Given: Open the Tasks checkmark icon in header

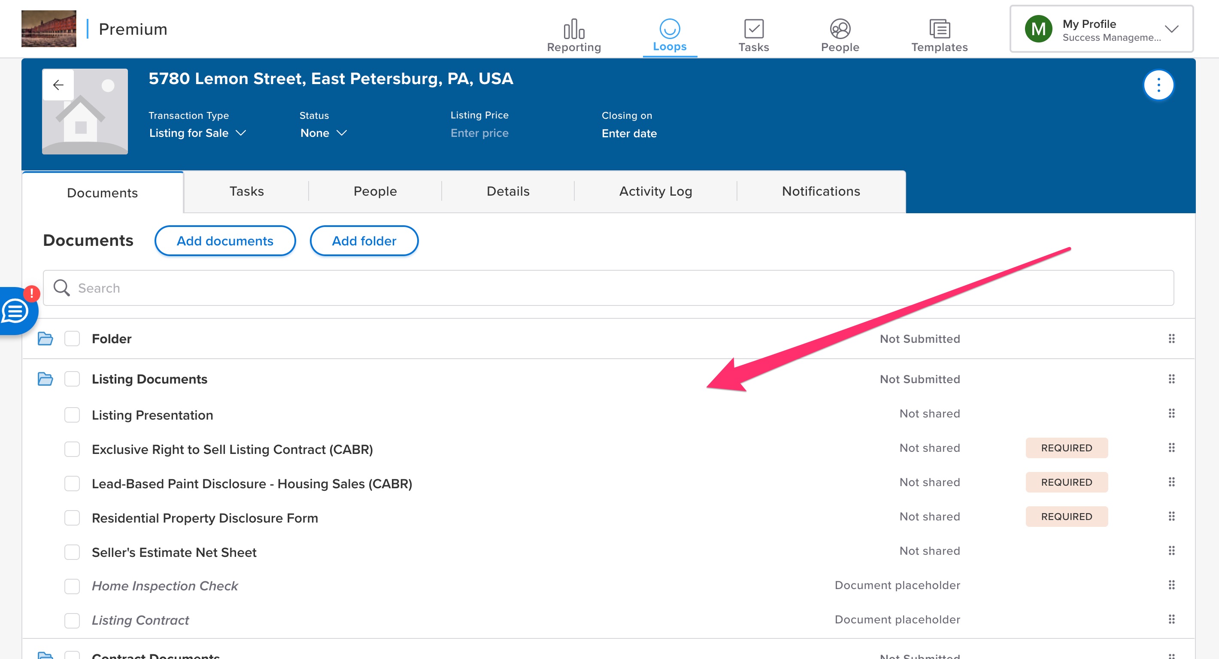Looking at the screenshot, I should point(753,29).
